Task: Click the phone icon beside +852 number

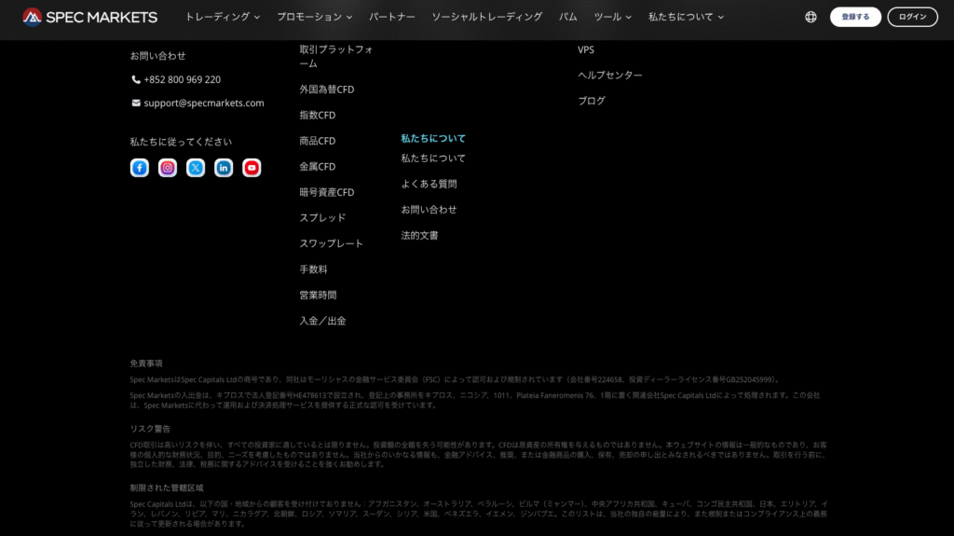Action: point(136,80)
